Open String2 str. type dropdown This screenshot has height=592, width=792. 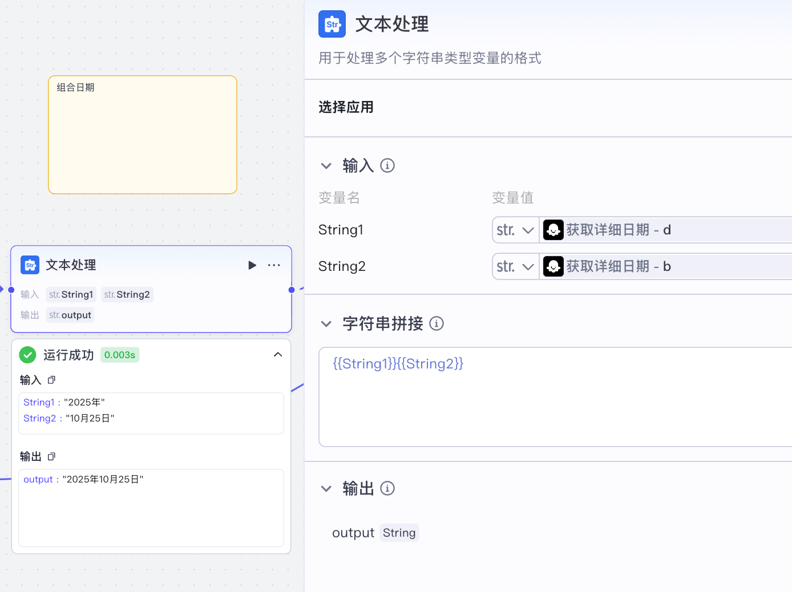pyautogui.click(x=515, y=266)
